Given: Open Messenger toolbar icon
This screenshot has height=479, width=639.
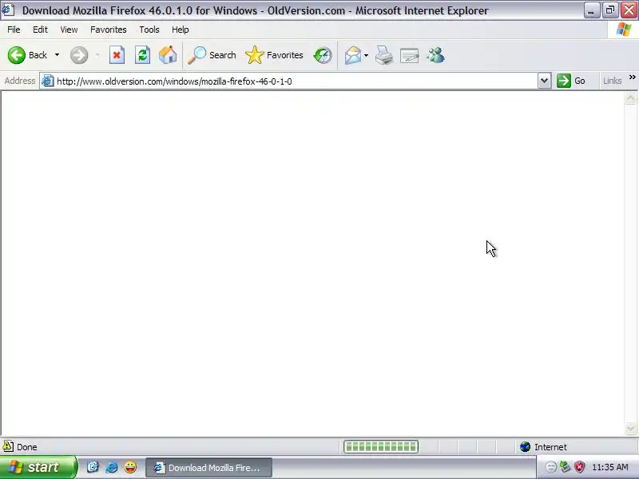Looking at the screenshot, I should pos(435,55).
